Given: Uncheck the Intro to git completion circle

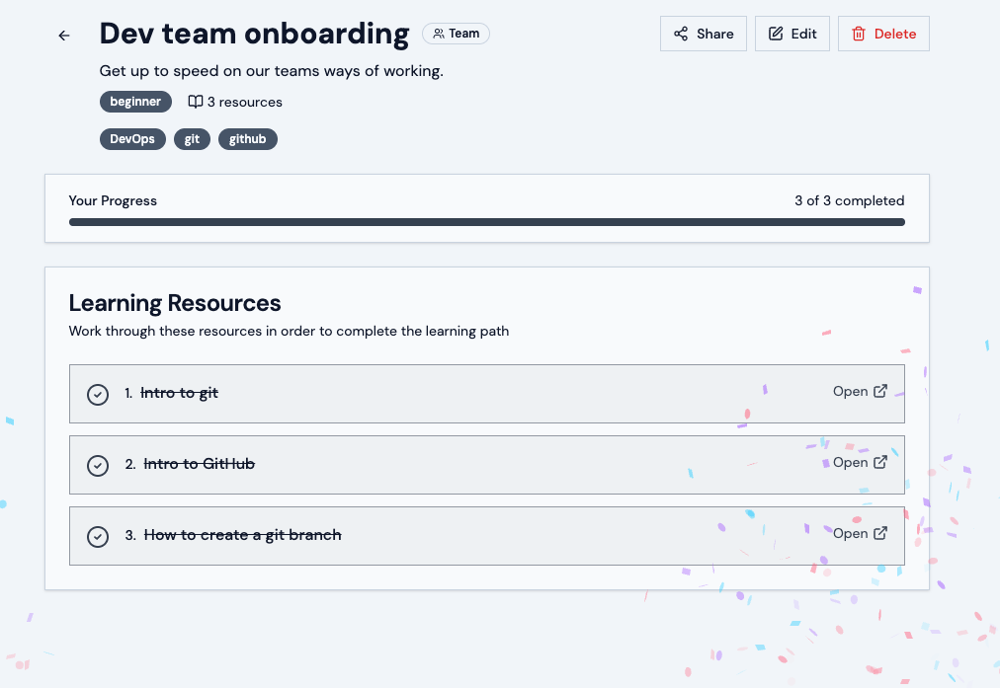Looking at the screenshot, I should pos(98,394).
